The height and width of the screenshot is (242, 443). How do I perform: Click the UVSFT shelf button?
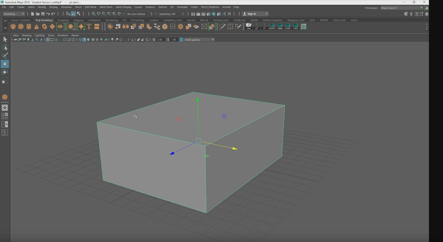[x=272, y=27]
